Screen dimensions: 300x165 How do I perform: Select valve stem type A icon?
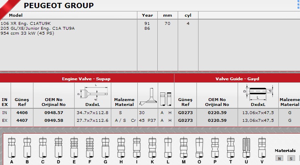click(12, 147)
